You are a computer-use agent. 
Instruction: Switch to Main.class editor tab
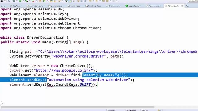click(x=74, y=6)
